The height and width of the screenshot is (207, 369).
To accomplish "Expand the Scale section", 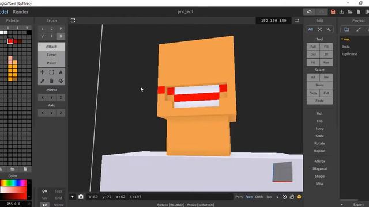I will point(319,136).
